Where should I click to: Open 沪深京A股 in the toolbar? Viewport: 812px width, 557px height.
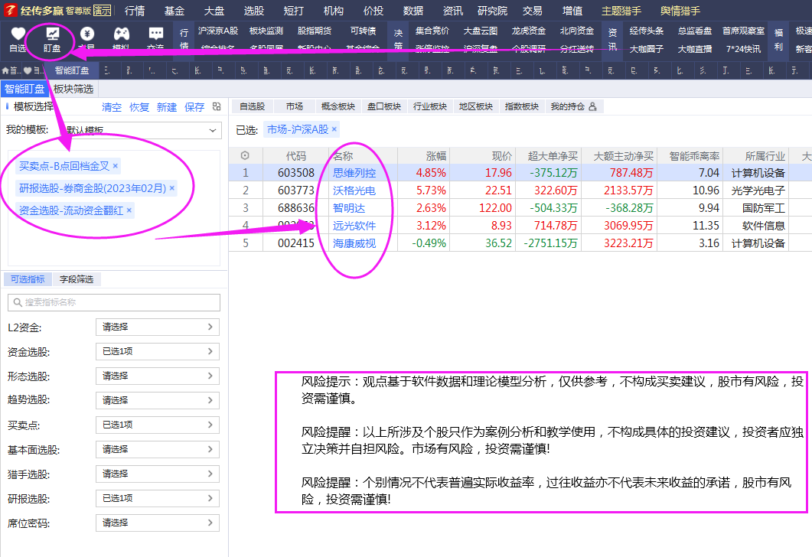coord(218,31)
